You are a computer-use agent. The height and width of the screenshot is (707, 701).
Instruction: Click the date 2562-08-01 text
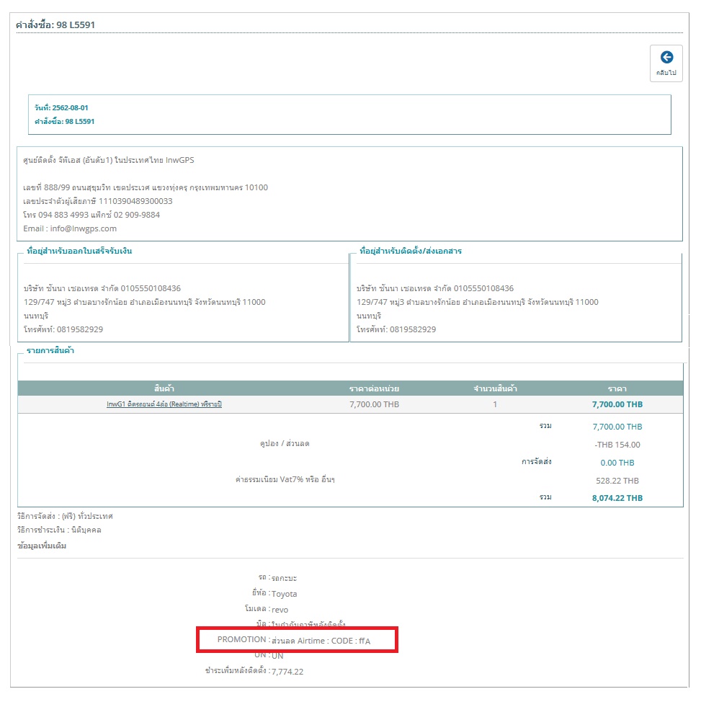(61, 108)
